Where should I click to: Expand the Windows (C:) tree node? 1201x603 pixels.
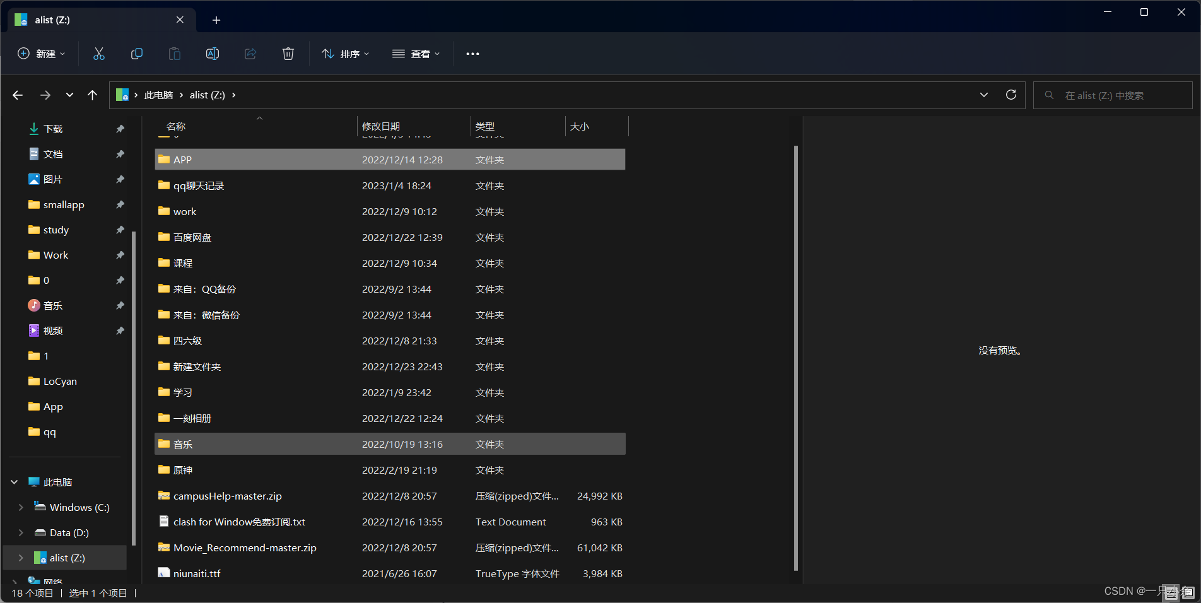point(21,507)
